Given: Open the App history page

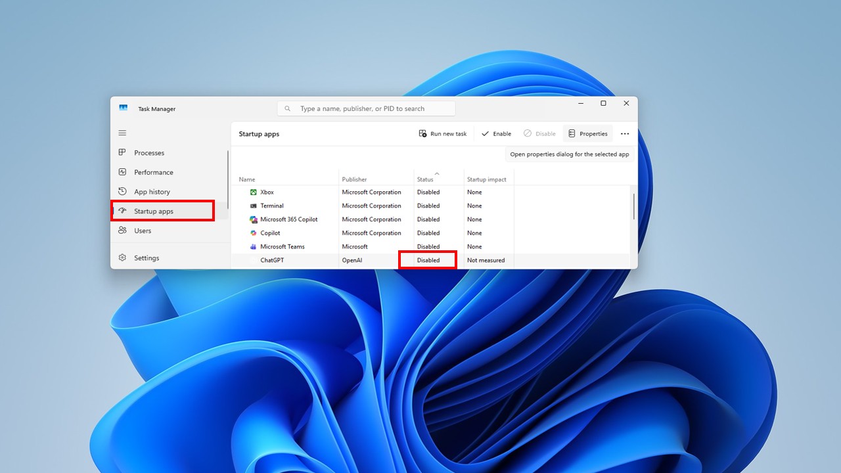Looking at the screenshot, I should point(152,192).
